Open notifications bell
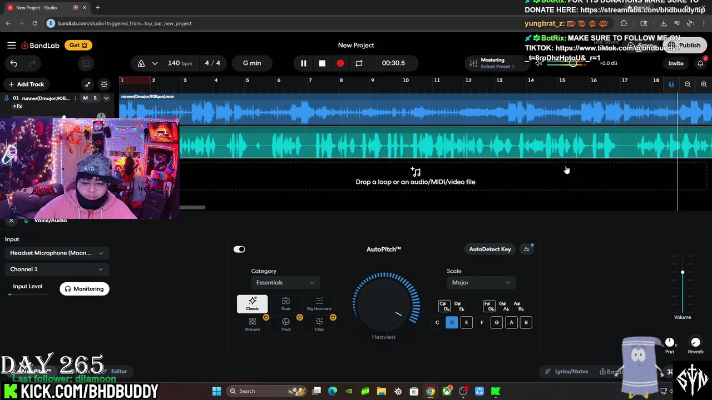712x400 pixels. [700, 63]
